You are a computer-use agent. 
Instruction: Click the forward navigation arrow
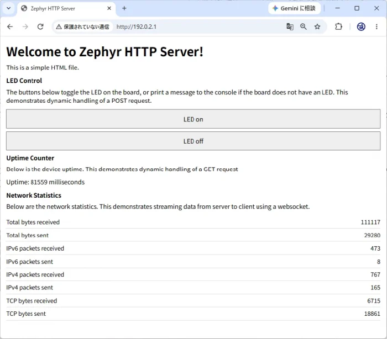pos(25,27)
